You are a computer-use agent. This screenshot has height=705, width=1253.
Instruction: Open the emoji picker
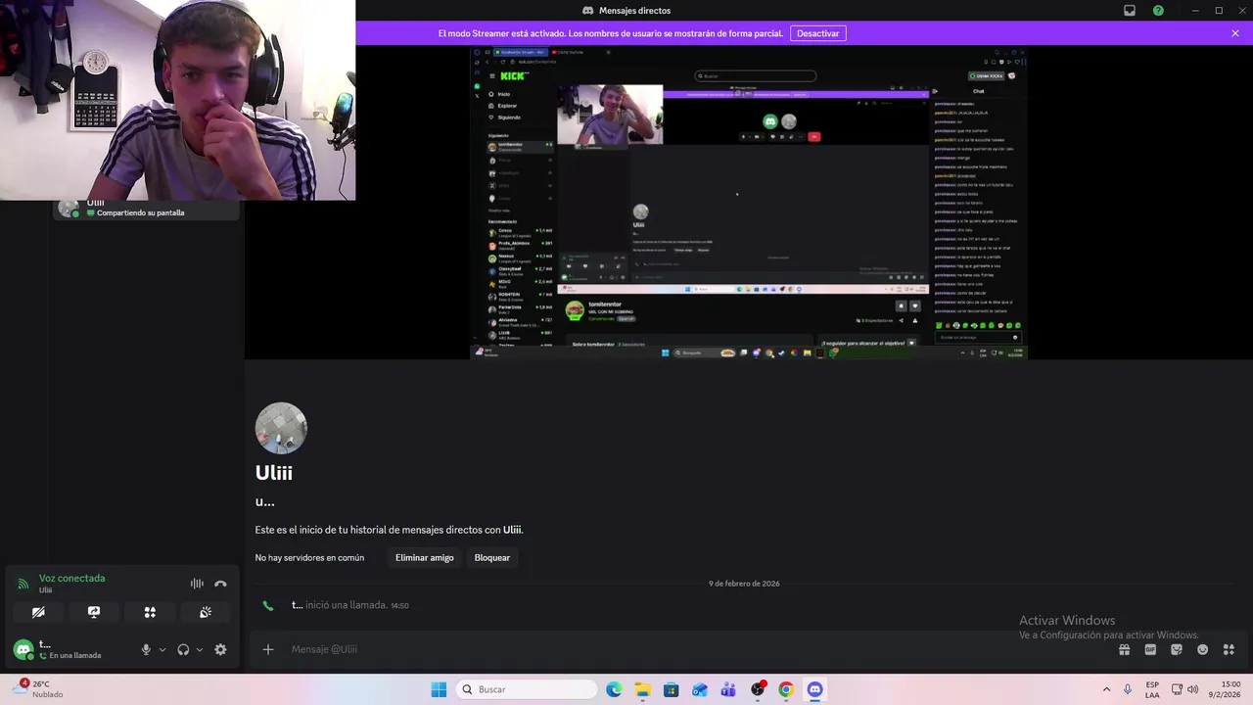click(1202, 649)
